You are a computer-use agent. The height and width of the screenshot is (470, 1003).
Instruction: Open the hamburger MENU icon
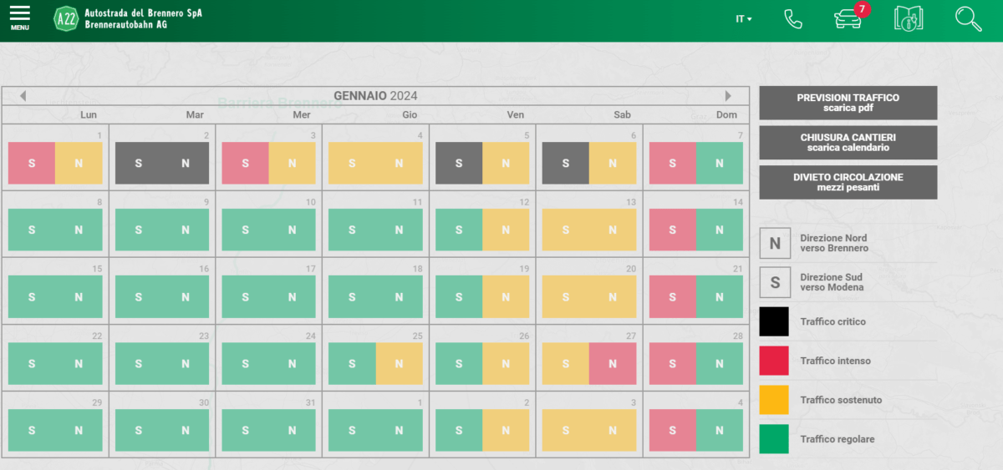[19, 18]
